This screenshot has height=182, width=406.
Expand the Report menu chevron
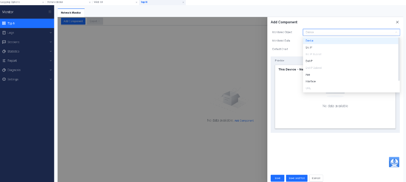pos(51,61)
